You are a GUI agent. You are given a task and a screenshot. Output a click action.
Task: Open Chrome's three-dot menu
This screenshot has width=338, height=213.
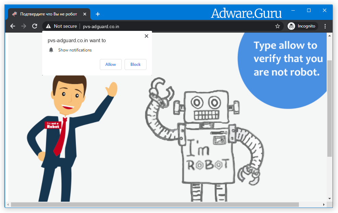point(325,26)
